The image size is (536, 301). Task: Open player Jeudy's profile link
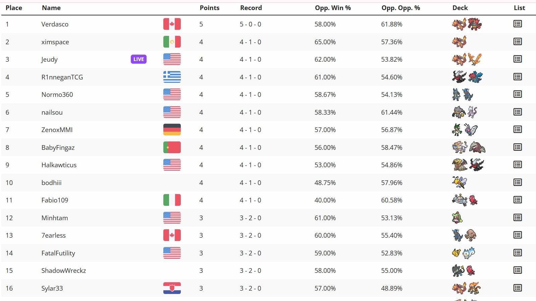[x=49, y=59]
